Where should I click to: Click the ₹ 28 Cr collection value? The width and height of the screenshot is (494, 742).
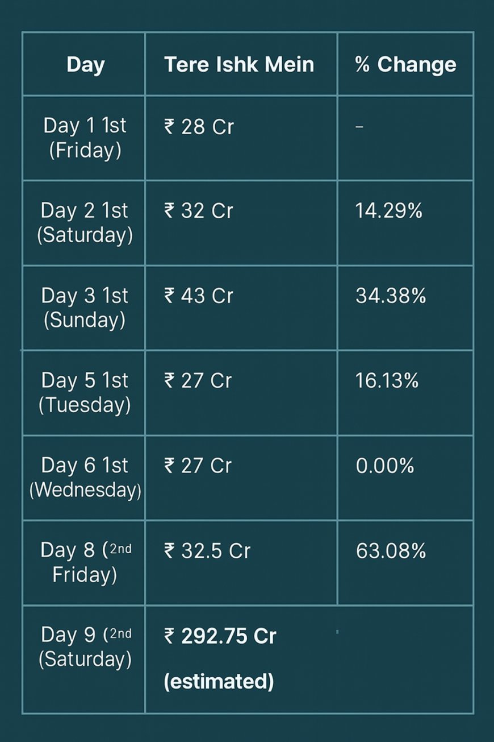point(199,127)
